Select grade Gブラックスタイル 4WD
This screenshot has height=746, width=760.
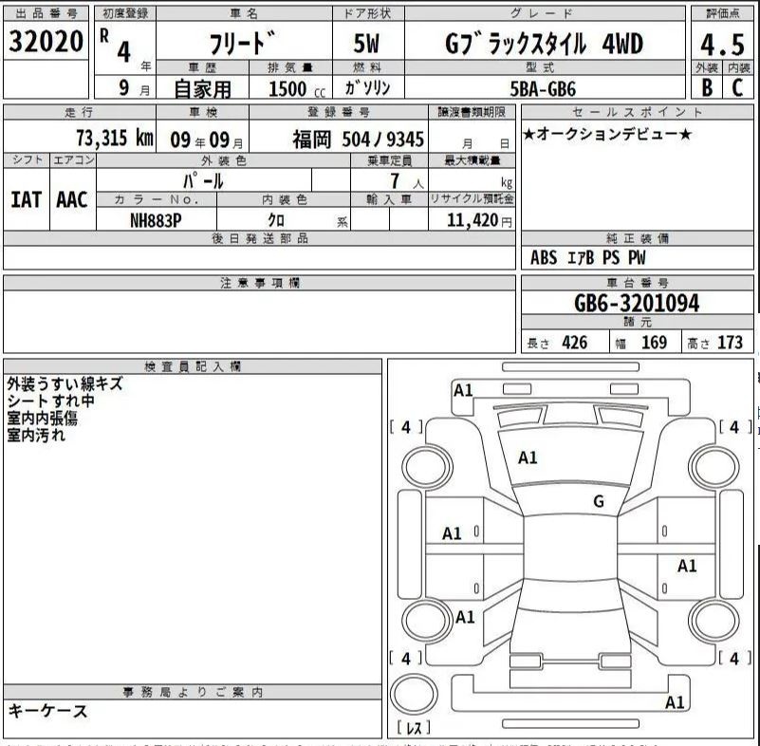tap(544, 43)
